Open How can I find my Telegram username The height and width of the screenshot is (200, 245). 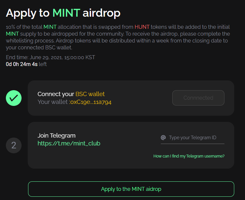tap(189, 156)
